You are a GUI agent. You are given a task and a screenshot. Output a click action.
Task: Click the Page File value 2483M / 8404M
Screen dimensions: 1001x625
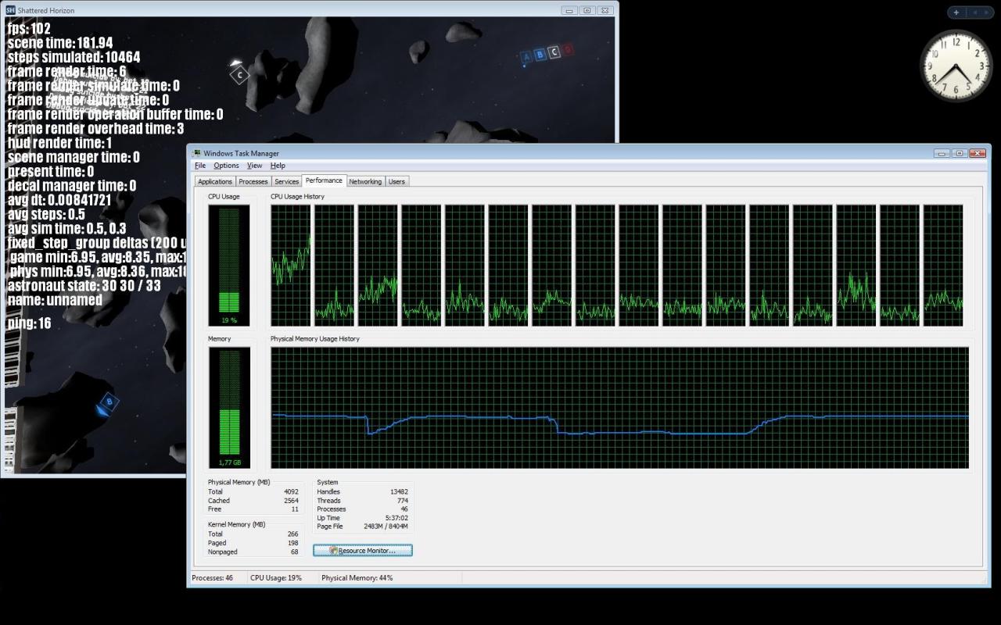[386, 527]
